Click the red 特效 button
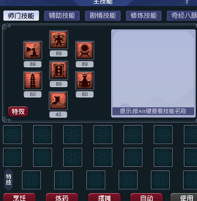197x201 pixels. (x=18, y=111)
